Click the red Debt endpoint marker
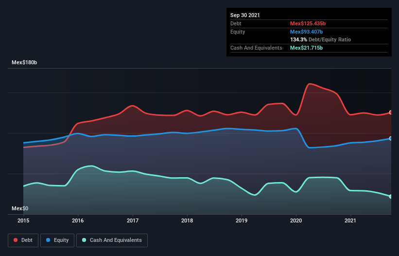 click(x=391, y=112)
